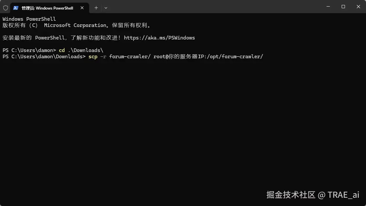Click the 'PS C:\Users\damon\Downloads>' prompt
The height and width of the screenshot is (206, 366).
(x=44, y=57)
